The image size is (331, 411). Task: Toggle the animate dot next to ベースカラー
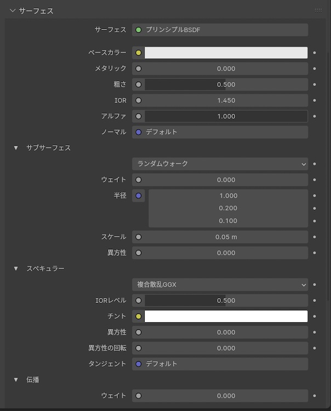315,53
